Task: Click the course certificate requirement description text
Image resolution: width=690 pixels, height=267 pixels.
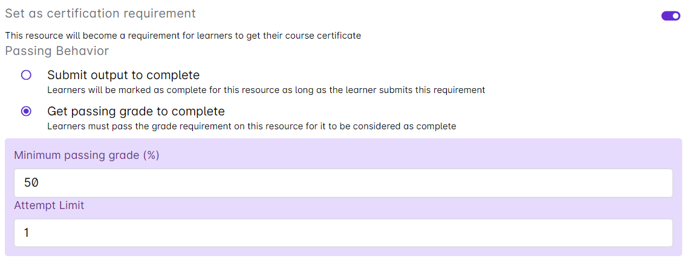Action: [183, 36]
